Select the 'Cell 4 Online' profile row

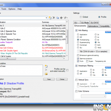tap(33, 48)
